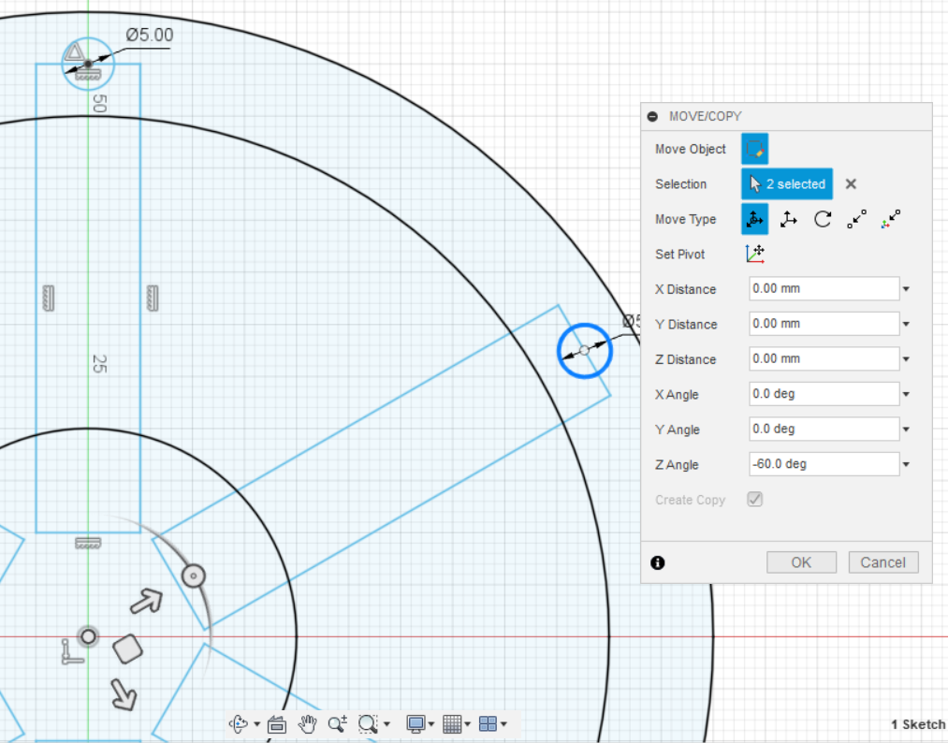
Task: Click the right vertical constraint glyph
Action: tap(153, 299)
